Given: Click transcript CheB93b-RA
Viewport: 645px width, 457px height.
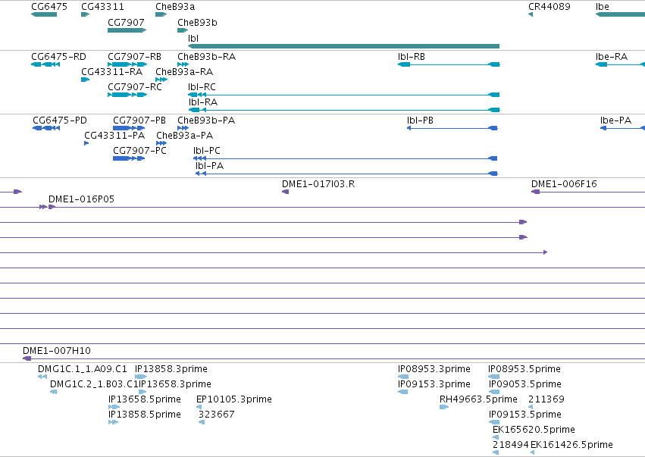Looking at the screenshot, I should pyautogui.click(x=183, y=64).
